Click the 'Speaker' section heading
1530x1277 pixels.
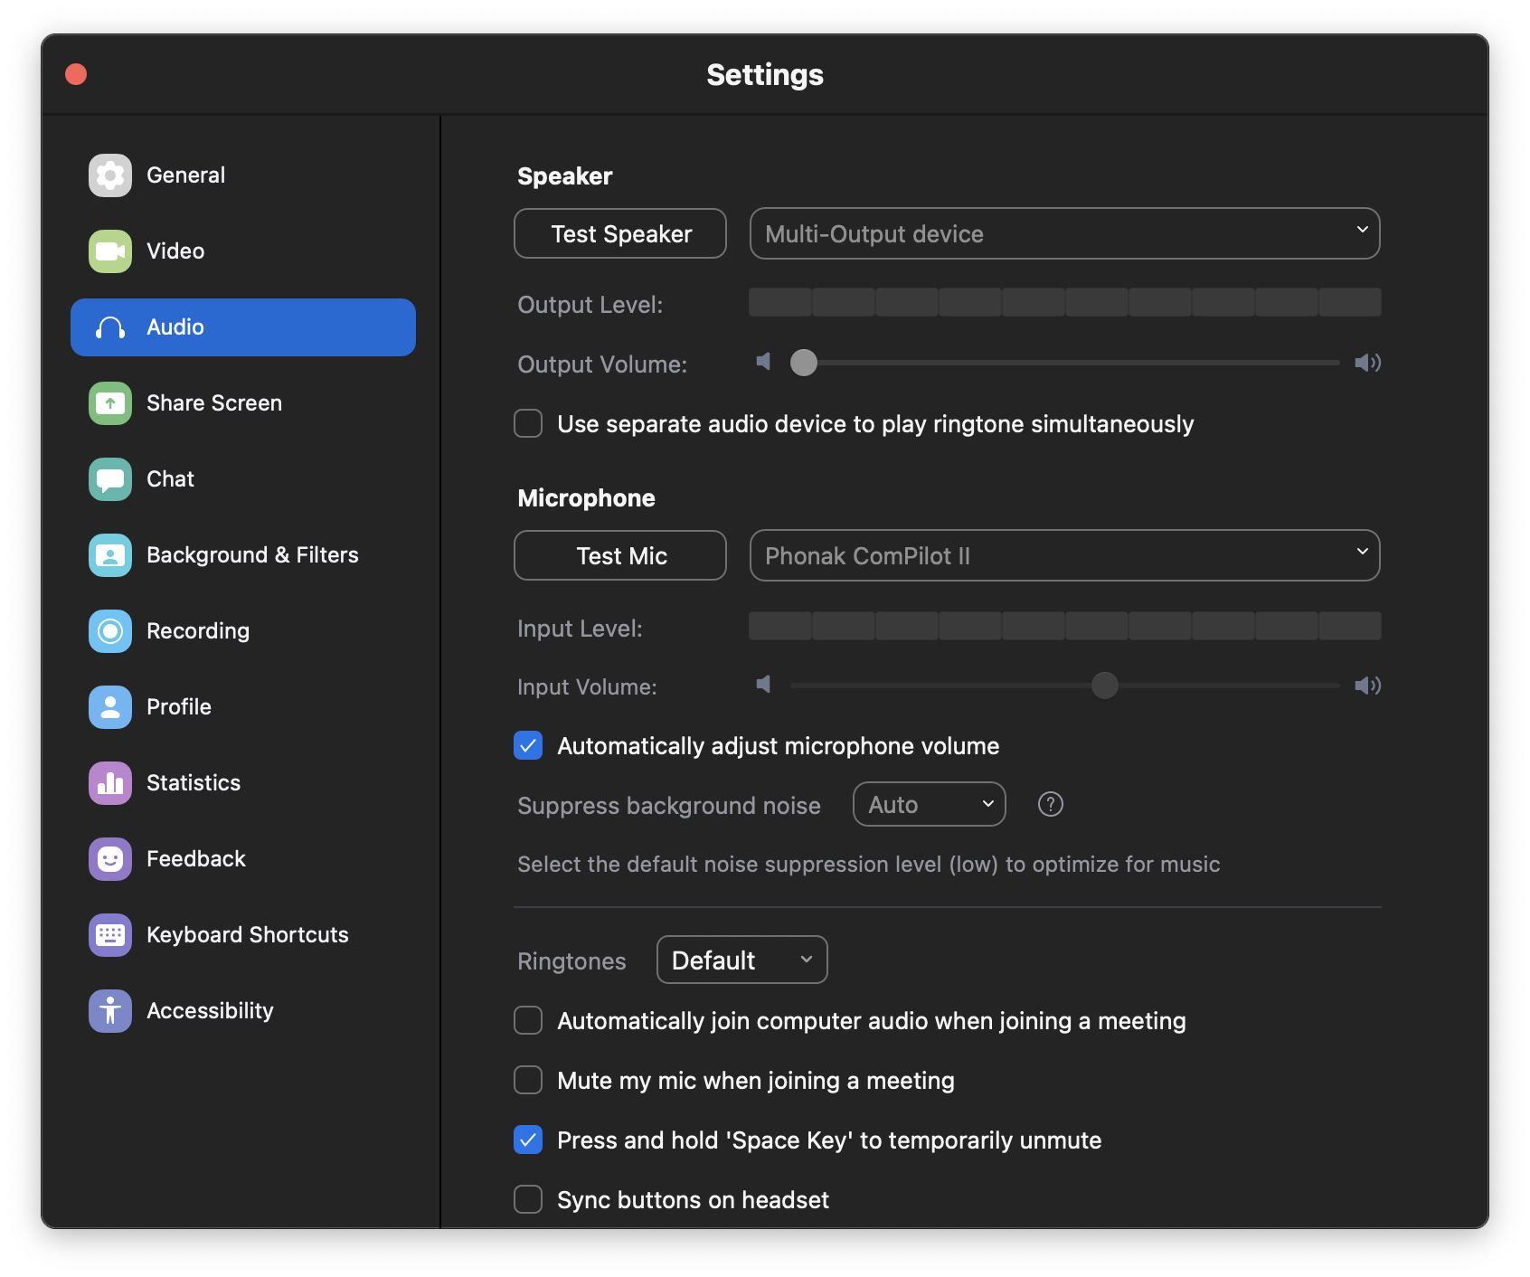click(x=565, y=176)
